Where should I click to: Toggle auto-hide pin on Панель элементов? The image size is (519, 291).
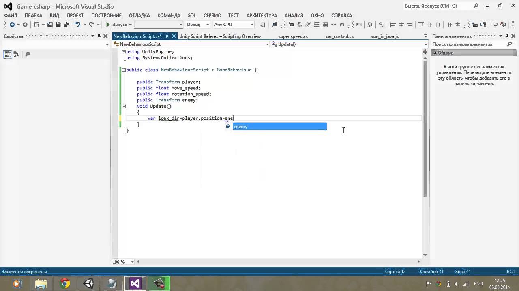point(507,36)
